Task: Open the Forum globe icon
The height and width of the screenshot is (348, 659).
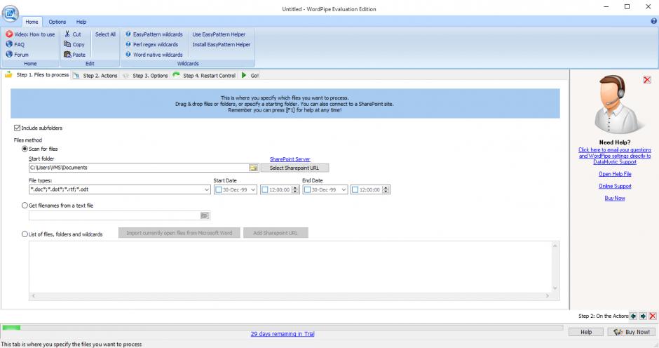Action: pyautogui.click(x=9, y=54)
